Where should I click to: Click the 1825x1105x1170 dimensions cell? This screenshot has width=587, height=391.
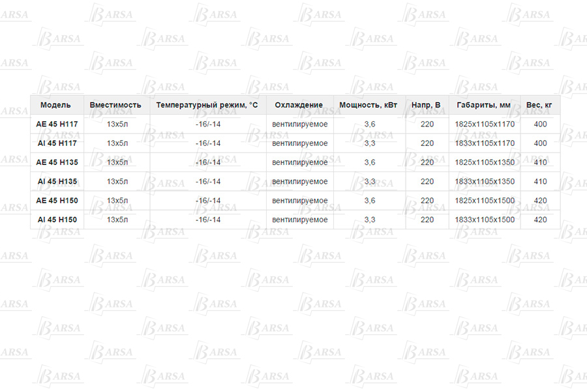pos(484,124)
